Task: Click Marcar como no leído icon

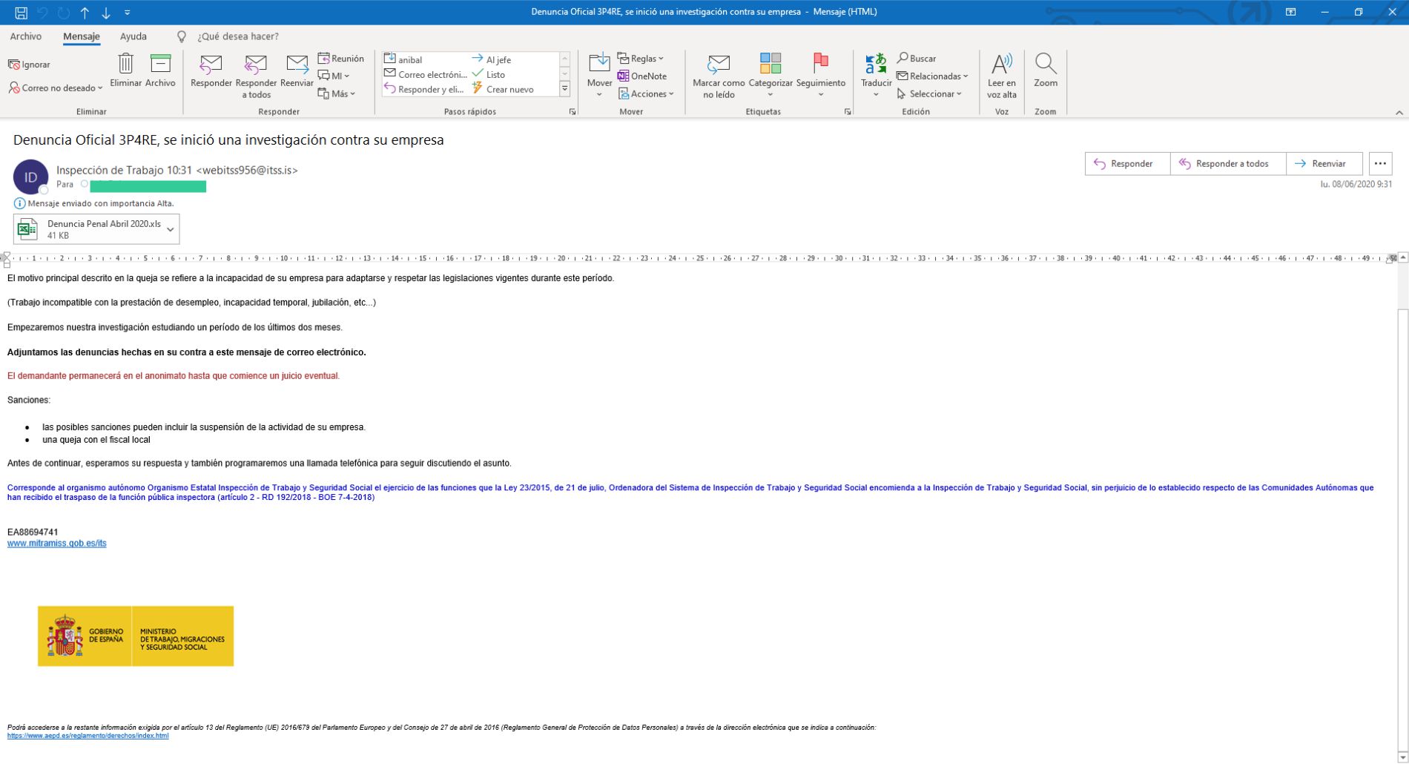Action: [719, 65]
